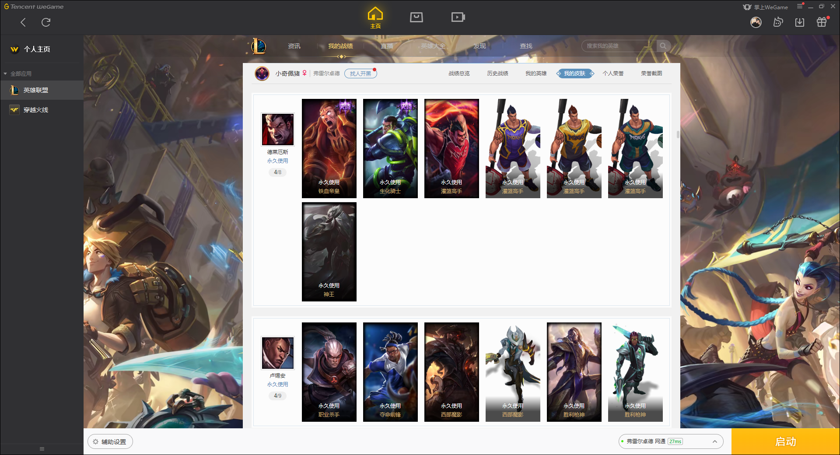Click the player profile avatar 小奇佩猪
Viewport: 840px width, 455px height.
click(262, 73)
